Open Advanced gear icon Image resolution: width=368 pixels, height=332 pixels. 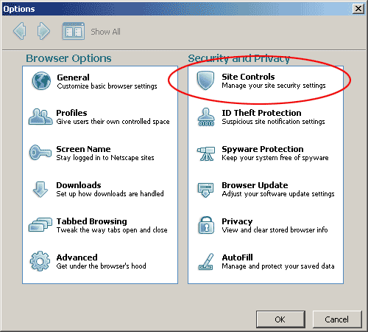click(40, 261)
